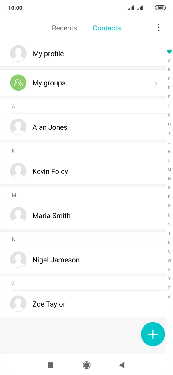Jump to letter M in alphabet index
Viewport: 173px width, 375px height.
point(169,170)
